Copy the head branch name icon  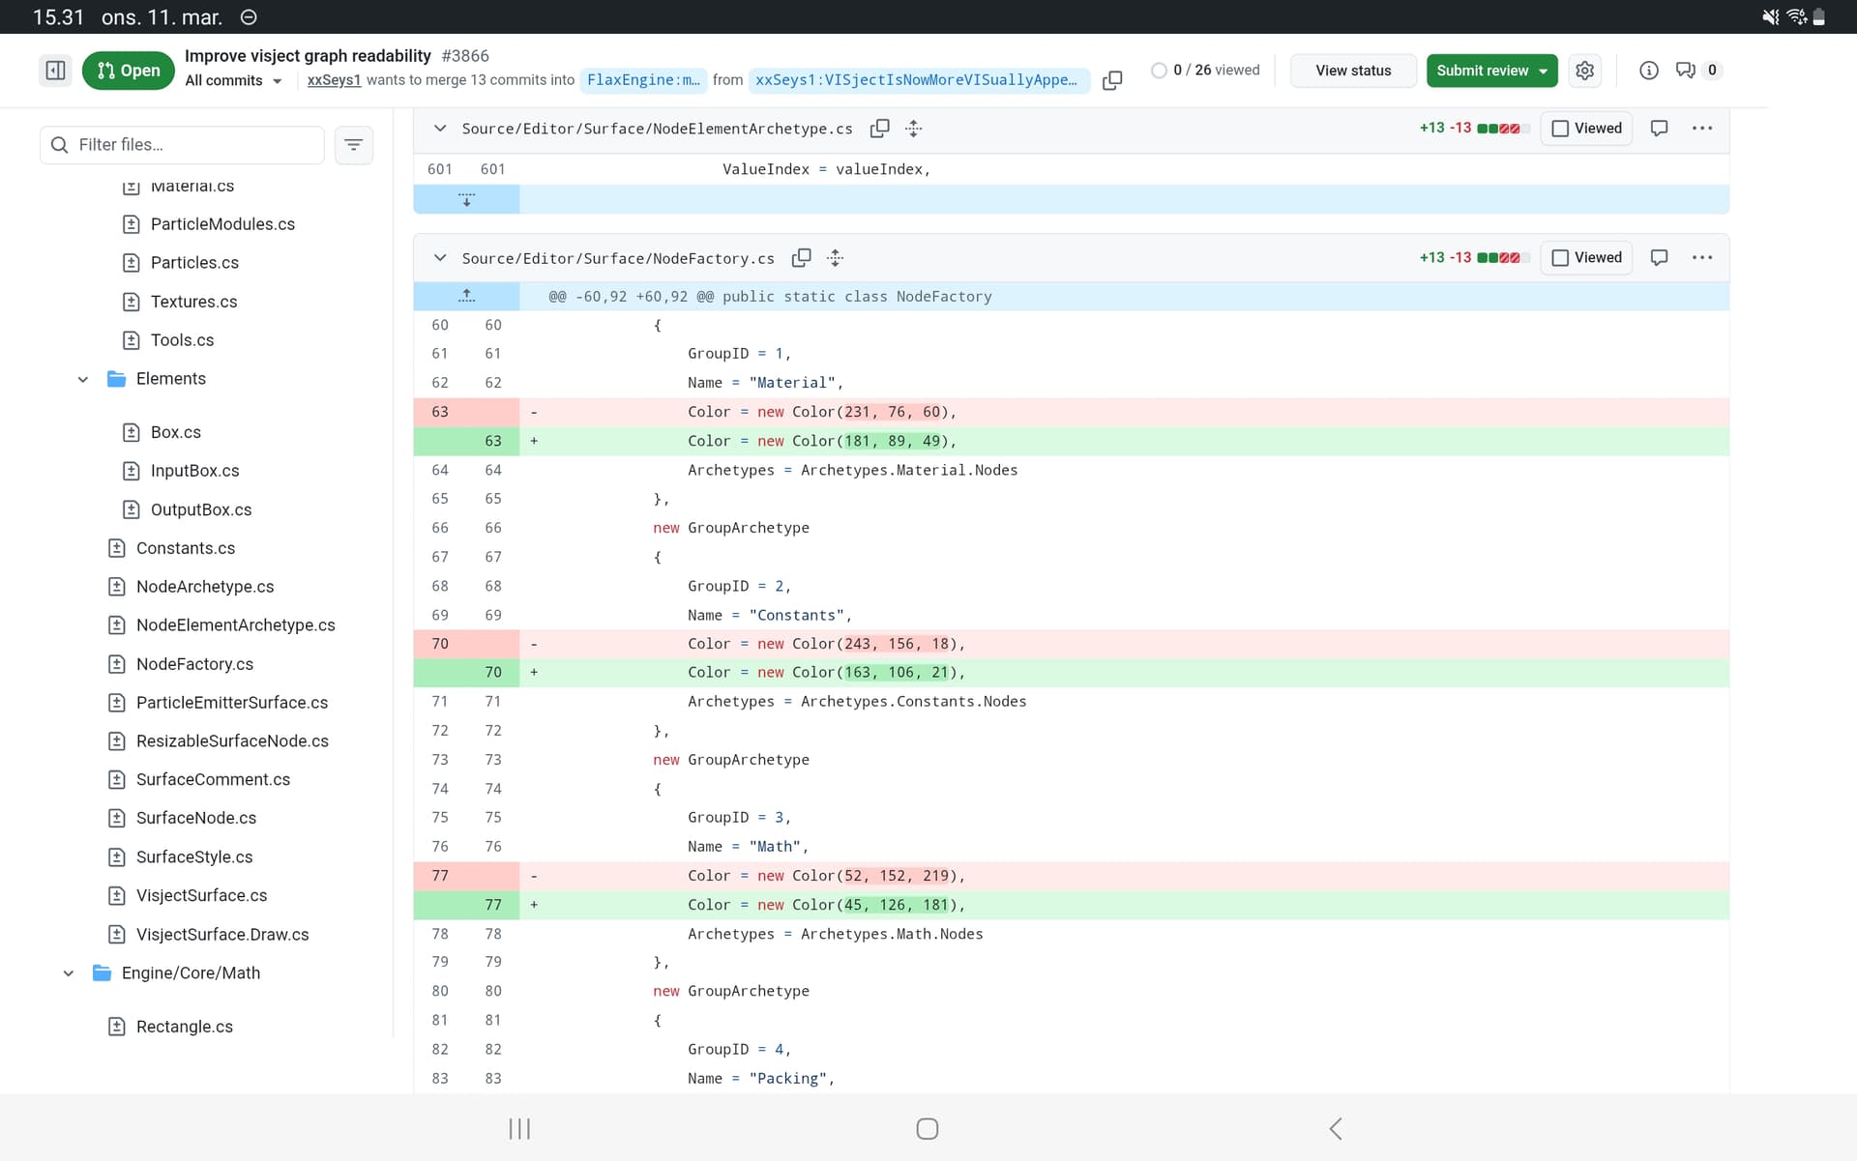tap(1112, 80)
